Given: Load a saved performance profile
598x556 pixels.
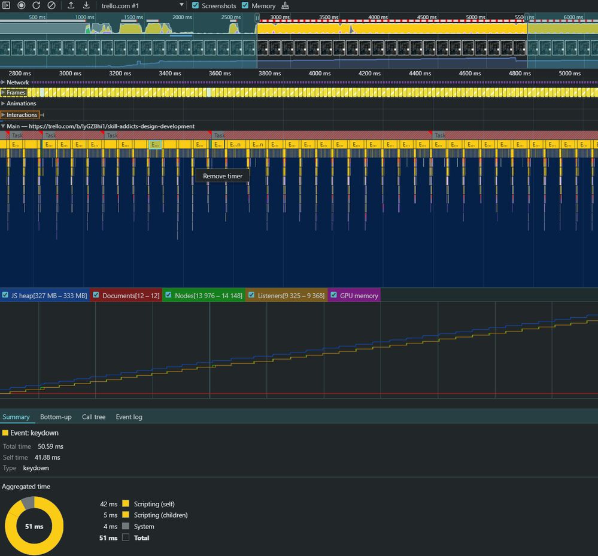Looking at the screenshot, I should (71, 5).
